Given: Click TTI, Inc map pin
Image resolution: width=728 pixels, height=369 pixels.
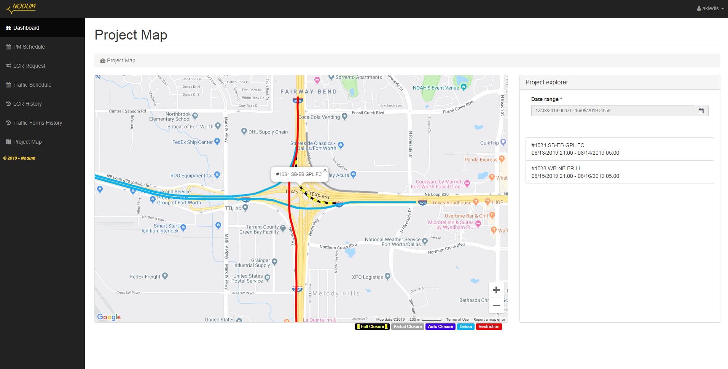Looking at the screenshot, I should click(245, 208).
